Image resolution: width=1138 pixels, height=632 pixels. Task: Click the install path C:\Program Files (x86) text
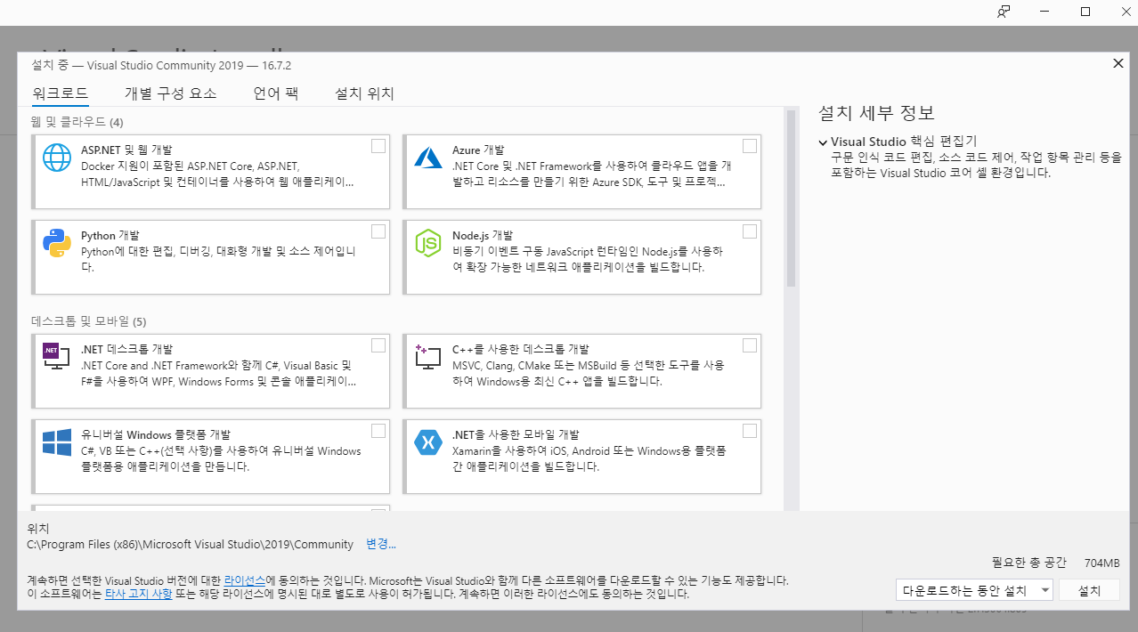191,544
